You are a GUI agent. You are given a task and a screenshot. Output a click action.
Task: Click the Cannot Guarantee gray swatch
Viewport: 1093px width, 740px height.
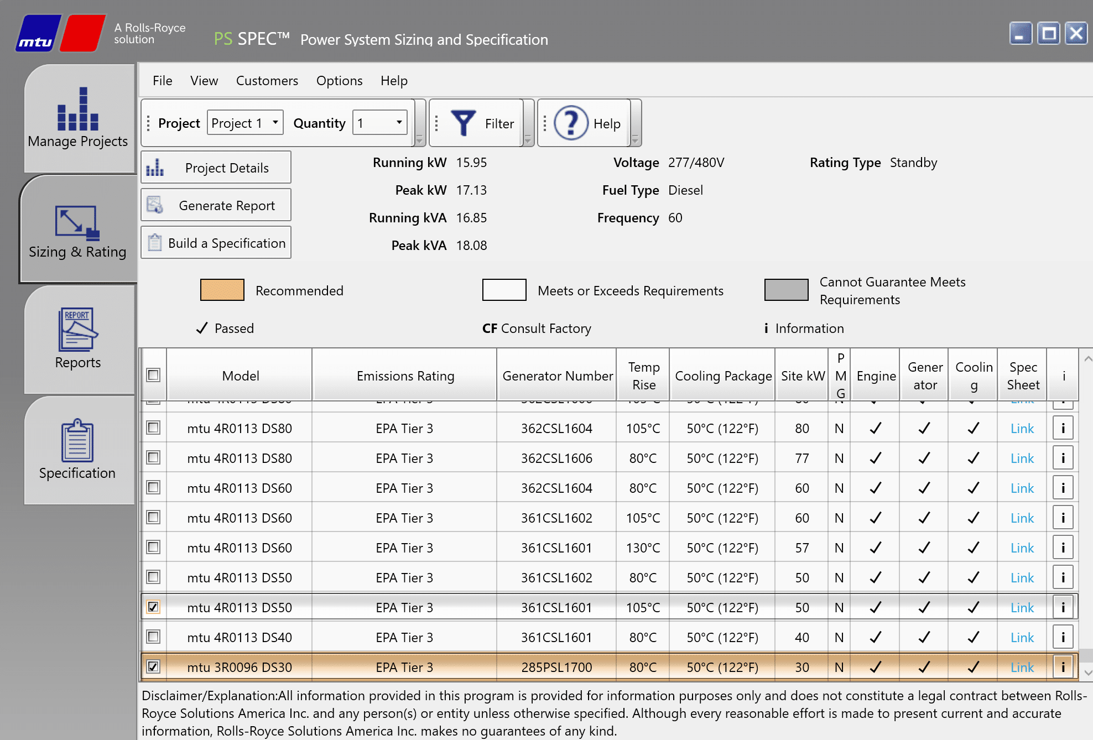point(787,290)
